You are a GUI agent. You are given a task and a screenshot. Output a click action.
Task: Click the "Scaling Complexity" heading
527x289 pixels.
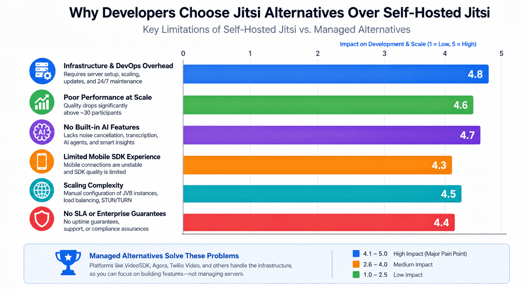pos(93,185)
